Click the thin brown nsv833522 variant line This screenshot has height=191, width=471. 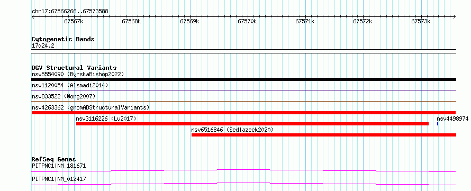[243, 101]
